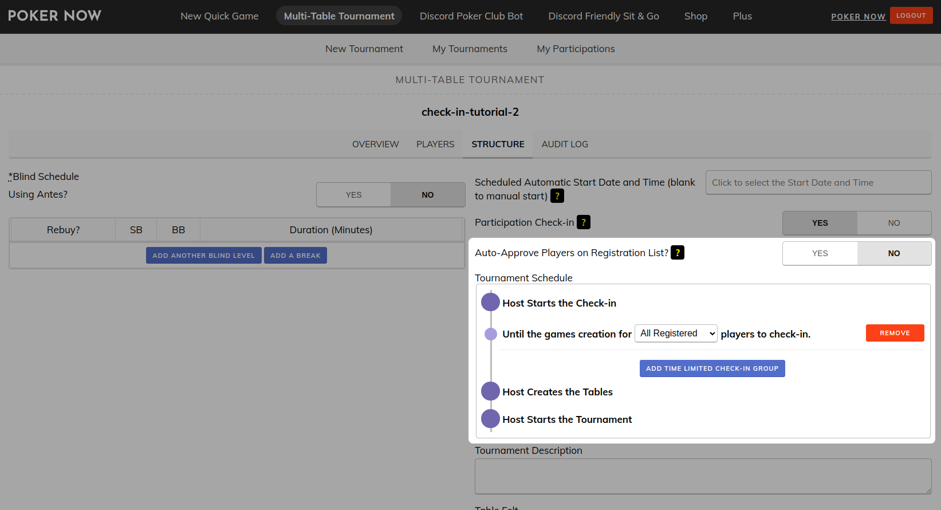The width and height of the screenshot is (941, 510).
Task: Click Add A Break button
Action: (296, 256)
